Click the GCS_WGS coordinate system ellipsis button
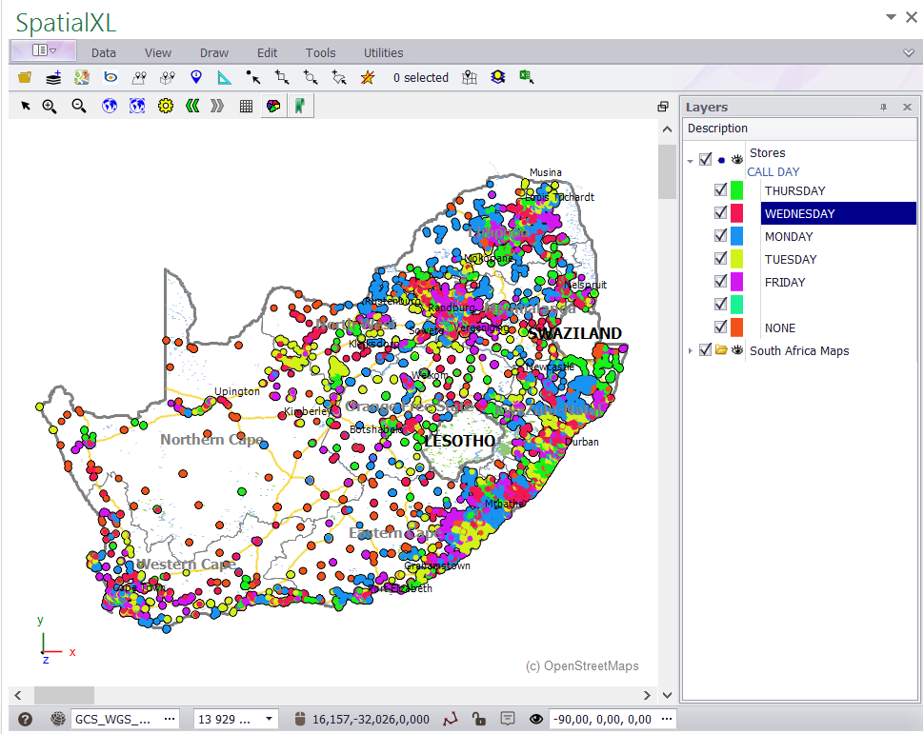The image size is (924, 734). tap(171, 719)
